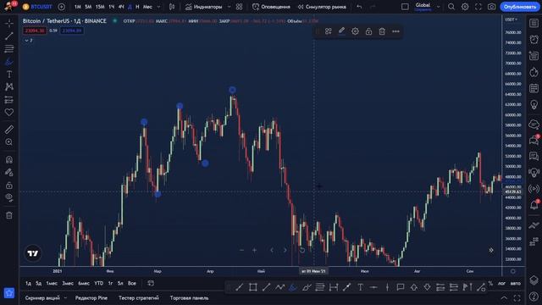542x305 pixels.
Task: Open drawing settings gear in floating toolbar
Action: (x=355, y=31)
